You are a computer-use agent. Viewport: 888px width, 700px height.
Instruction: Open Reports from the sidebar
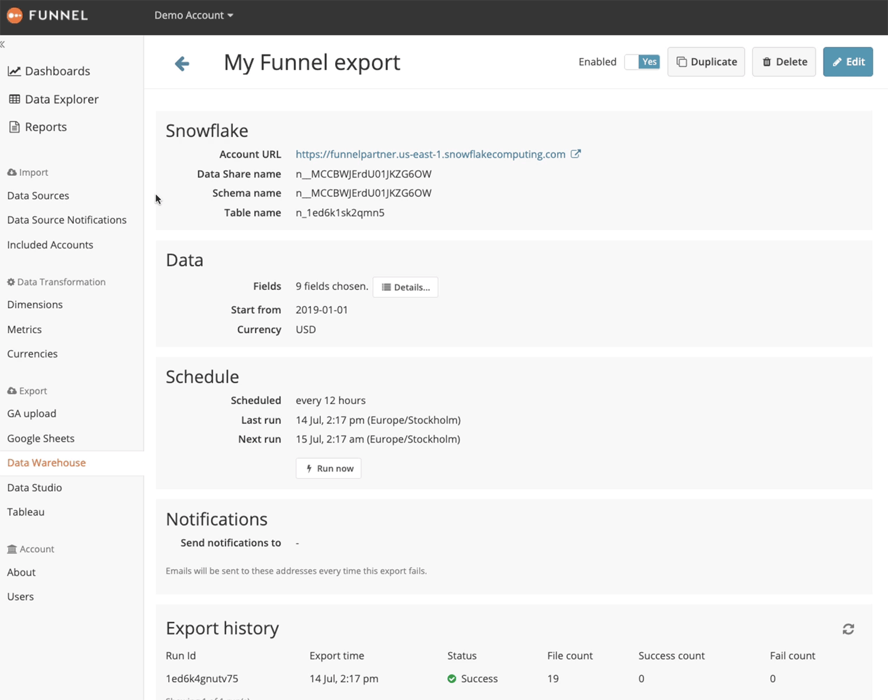click(38, 127)
